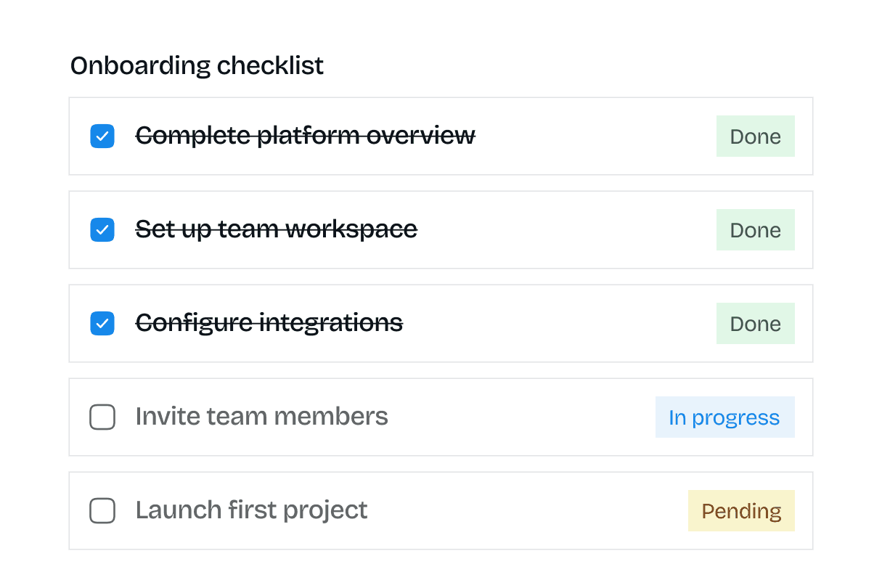Click the Done badge for platform overview

pos(755,136)
